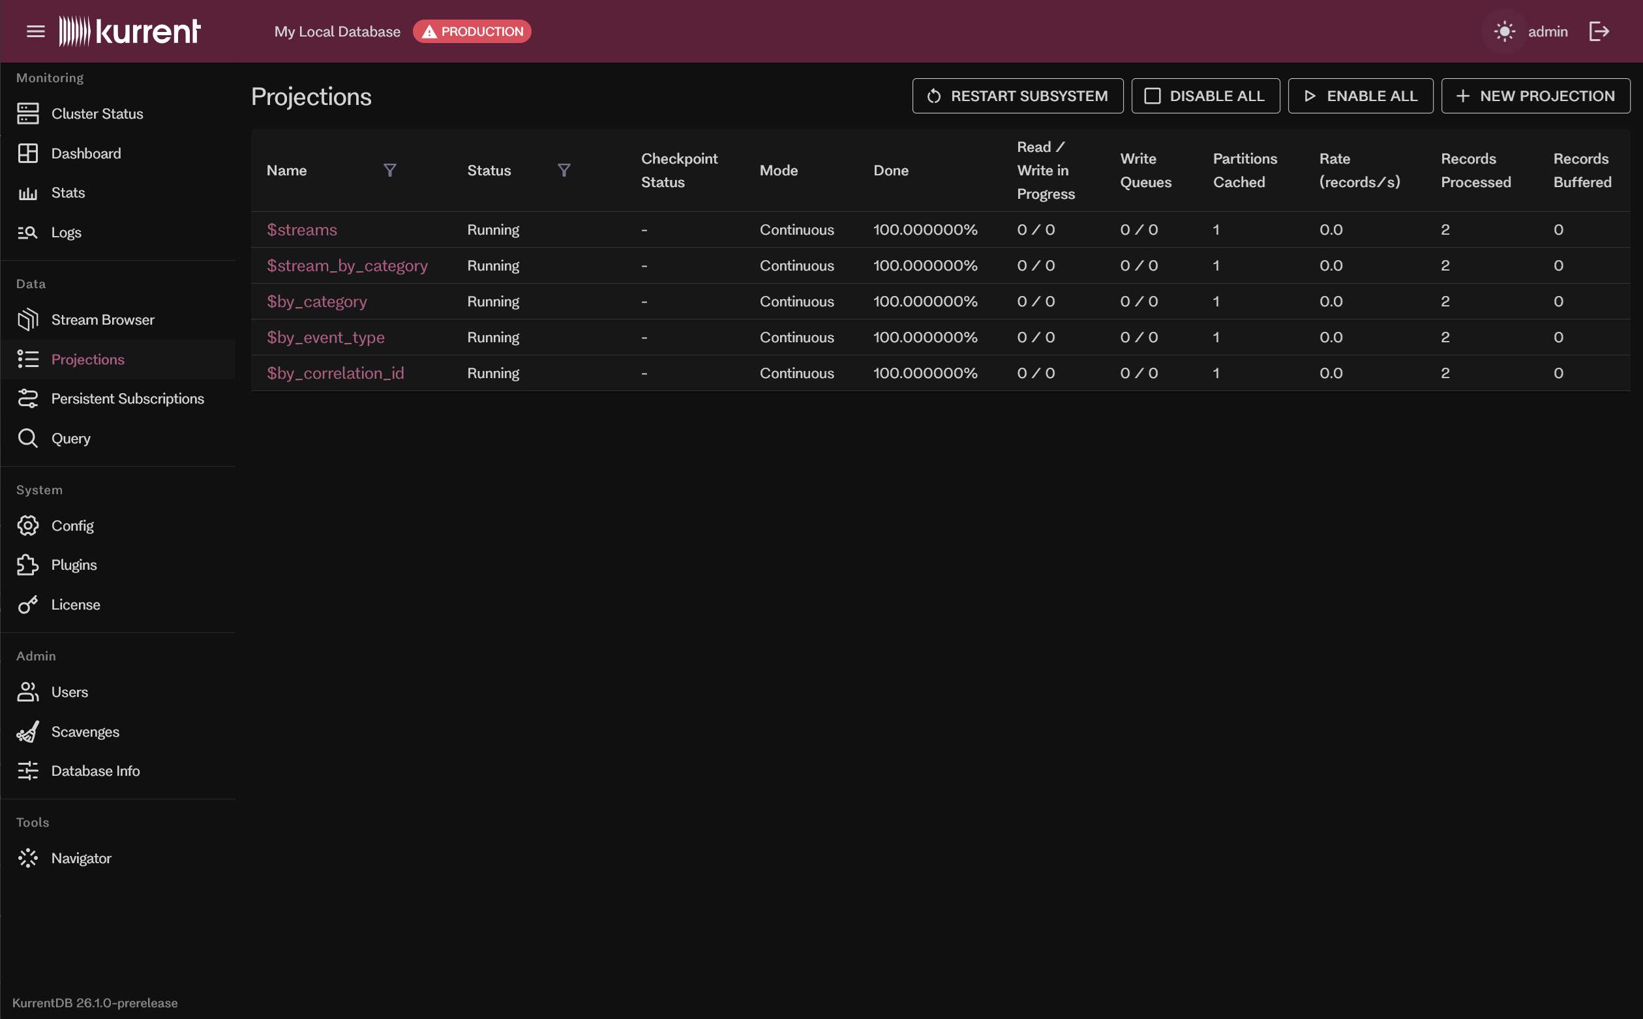Click the PRODUCTION warning badge
The height and width of the screenshot is (1019, 1643).
coord(472,32)
